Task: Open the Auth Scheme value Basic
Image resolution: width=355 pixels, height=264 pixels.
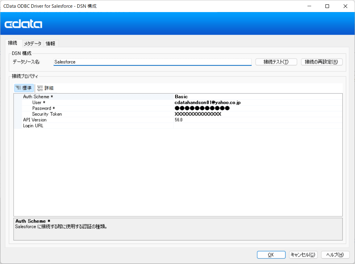Action: 258,97
